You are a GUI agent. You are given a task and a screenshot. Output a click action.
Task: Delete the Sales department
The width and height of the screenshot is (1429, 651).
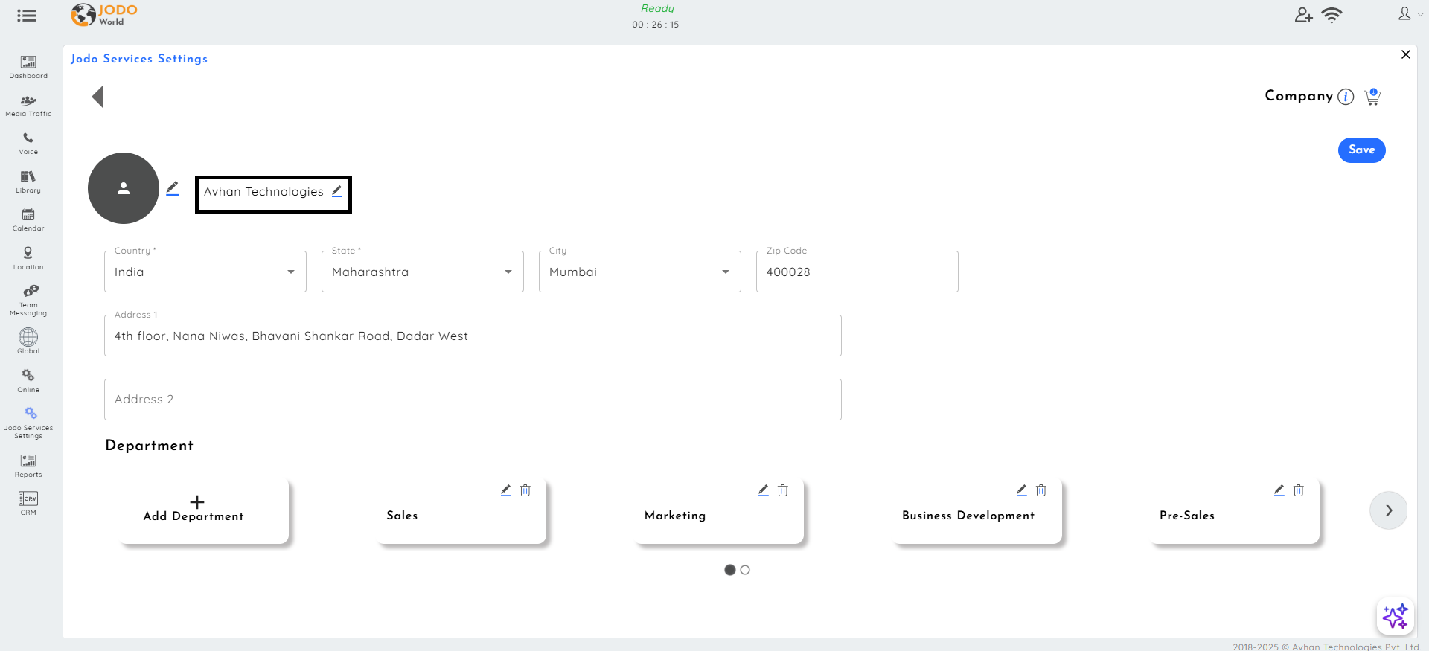pyautogui.click(x=525, y=490)
